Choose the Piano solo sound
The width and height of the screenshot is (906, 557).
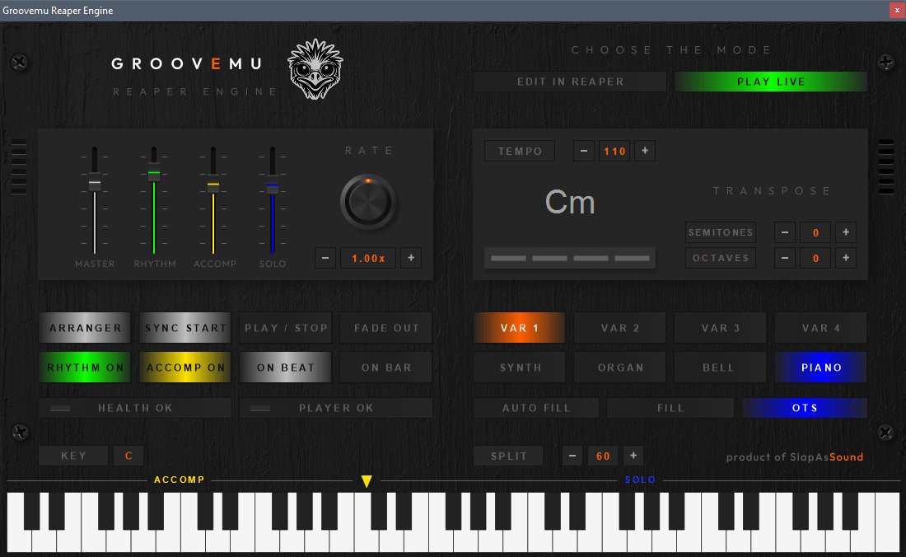821,367
